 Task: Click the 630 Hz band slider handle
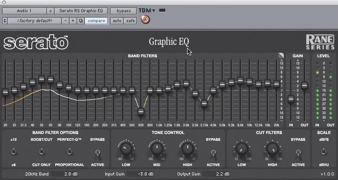coord(141,112)
